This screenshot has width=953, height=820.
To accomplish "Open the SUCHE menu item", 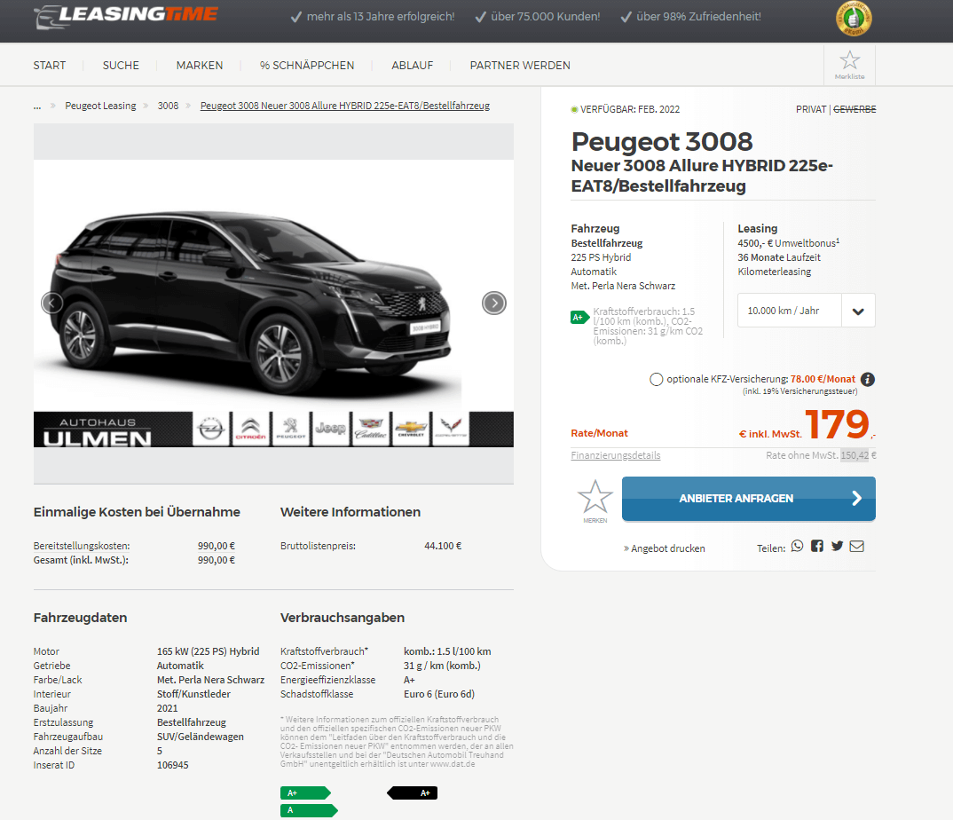I will point(121,65).
